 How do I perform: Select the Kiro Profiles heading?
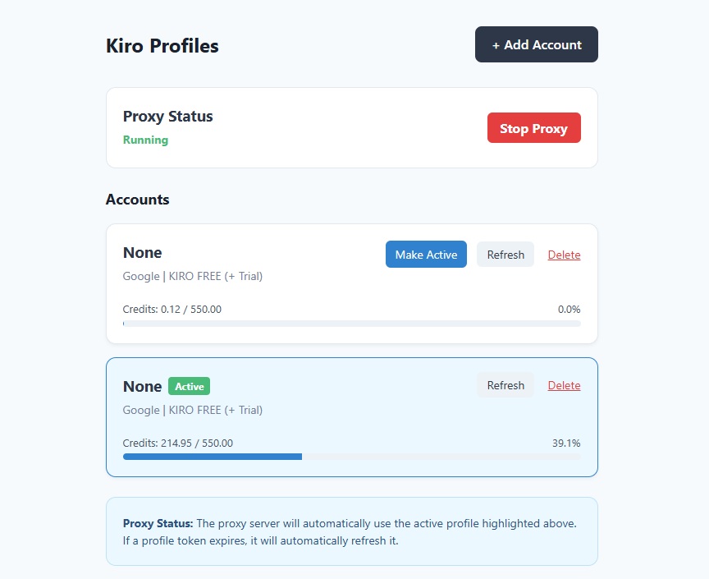[x=162, y=46]
